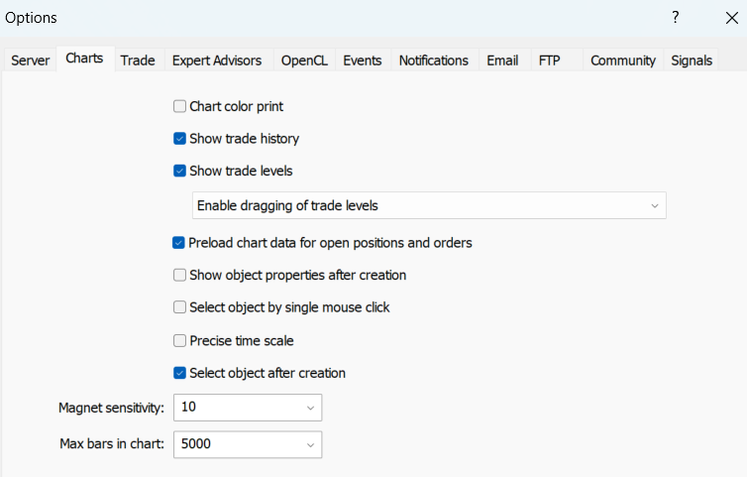The image size is (747, 477).
Task: Uncheck Show trade history
Action: tap(179, 139)
